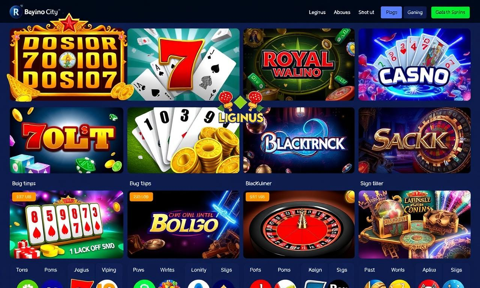Viewport: 480px width, 288px height.
Task: Open the Royal Walino game tile
Action: (x=299, y=64)
